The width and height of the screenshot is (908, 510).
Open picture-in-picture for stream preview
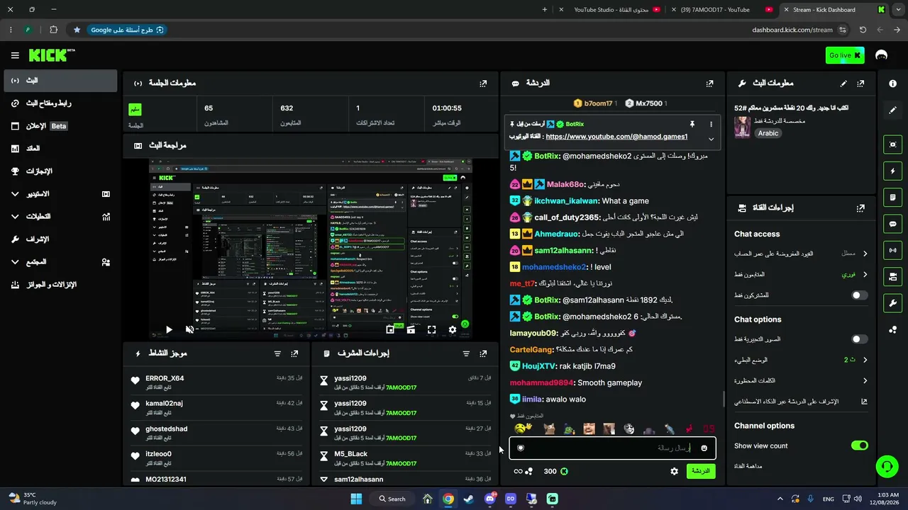(390, 329)
